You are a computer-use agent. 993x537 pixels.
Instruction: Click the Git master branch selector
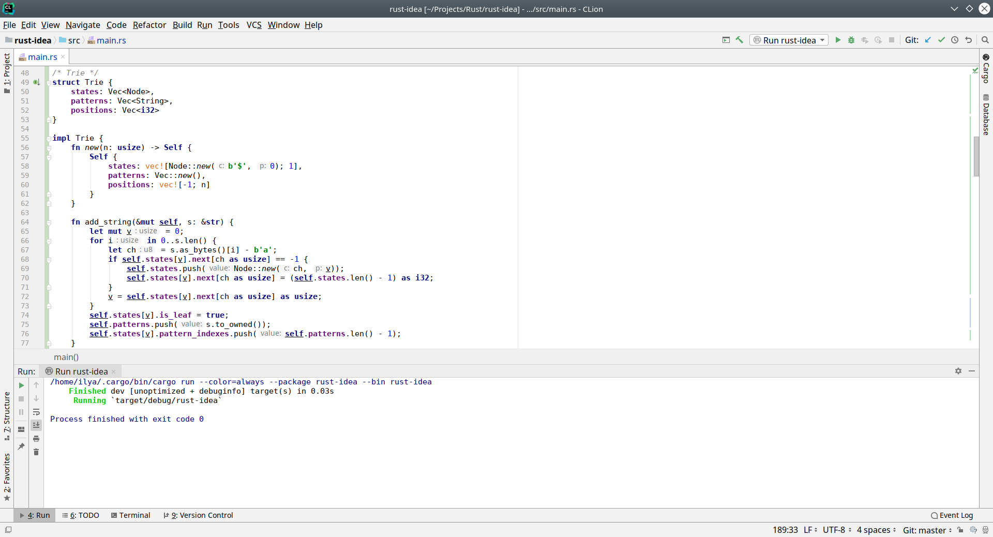click(927, 530)
